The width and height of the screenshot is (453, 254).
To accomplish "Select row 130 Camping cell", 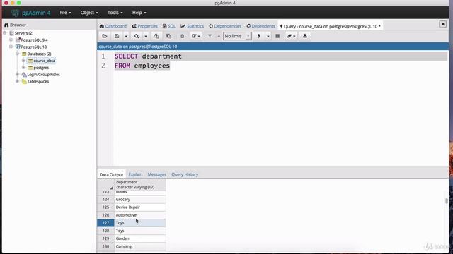I will point(140,246).
